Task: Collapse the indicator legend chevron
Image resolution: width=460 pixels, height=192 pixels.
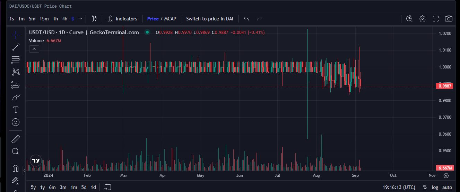Action: (34, 49)
